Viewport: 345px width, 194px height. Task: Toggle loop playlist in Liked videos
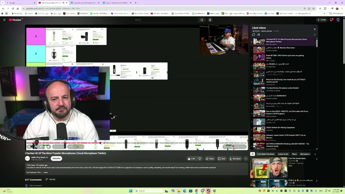pos(254,35)
